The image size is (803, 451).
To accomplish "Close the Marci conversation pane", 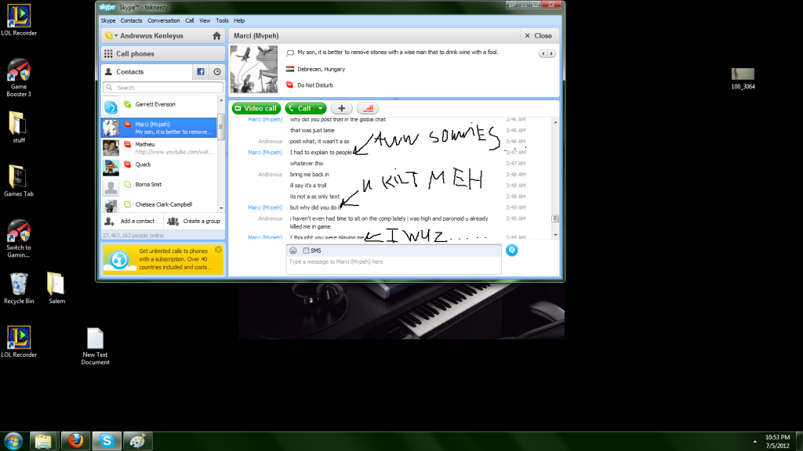I will [x=538, y=36].
